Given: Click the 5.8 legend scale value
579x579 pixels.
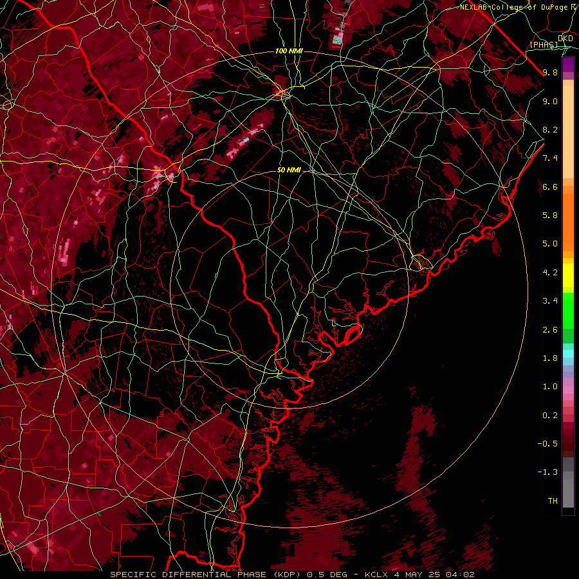Looking at the screenshot, I should (550, 216).
